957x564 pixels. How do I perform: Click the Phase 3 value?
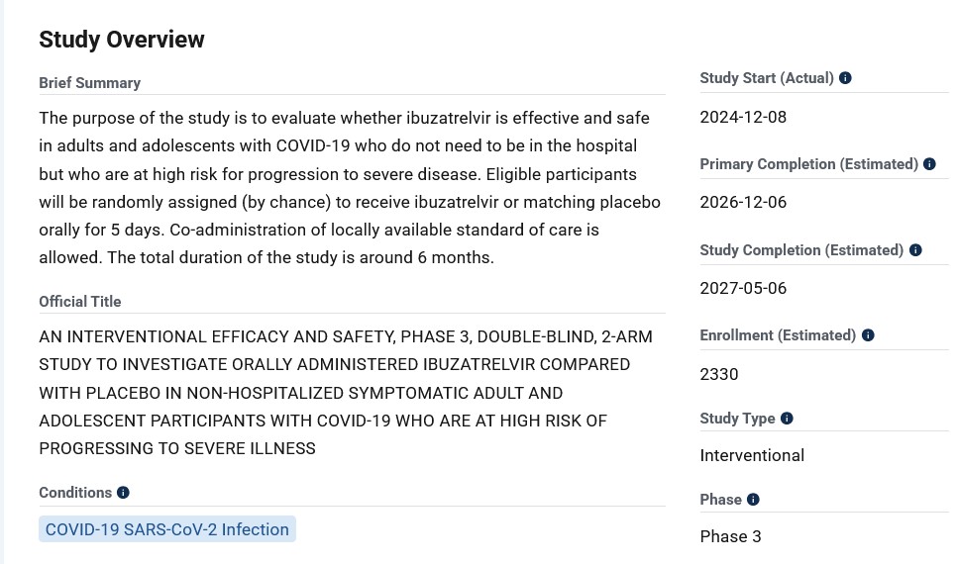pos(730,536)
